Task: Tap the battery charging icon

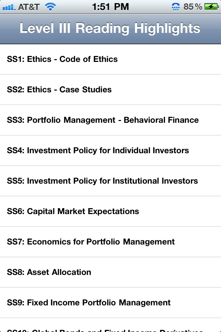Action: (x=211, y=7)
